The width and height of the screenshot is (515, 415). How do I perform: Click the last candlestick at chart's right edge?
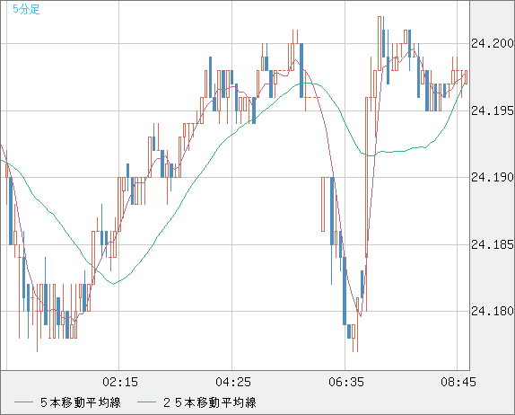click(466, 77)
